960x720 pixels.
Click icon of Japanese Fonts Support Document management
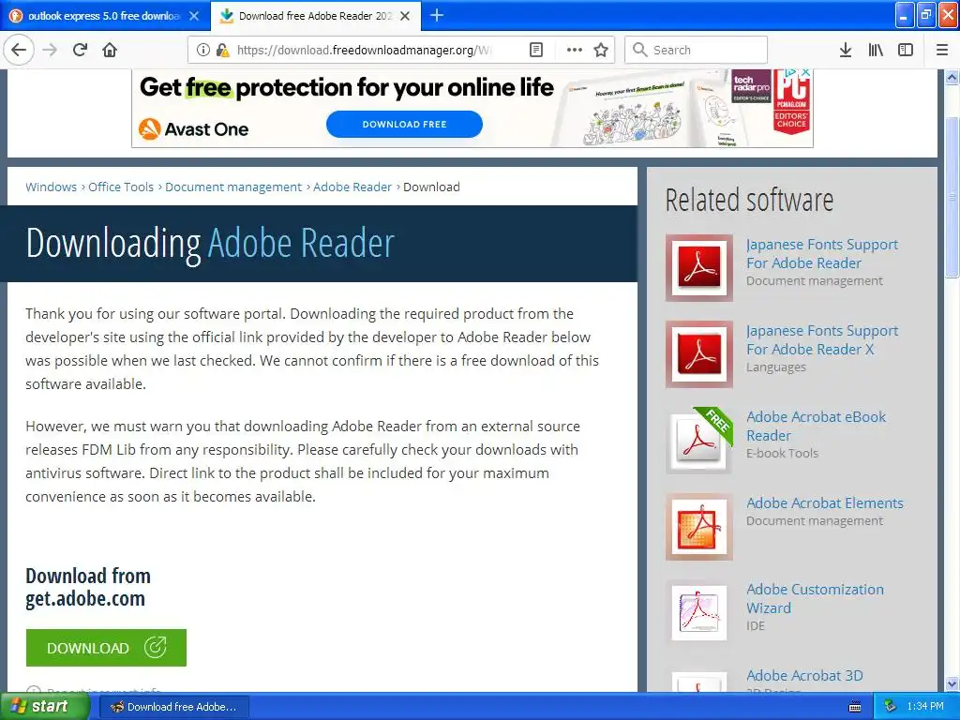699,267
